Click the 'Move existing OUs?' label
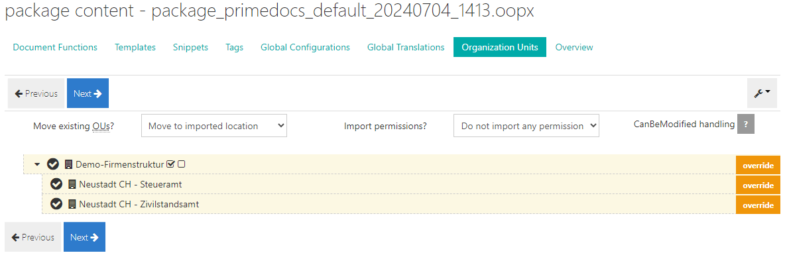 click(74, 126)
